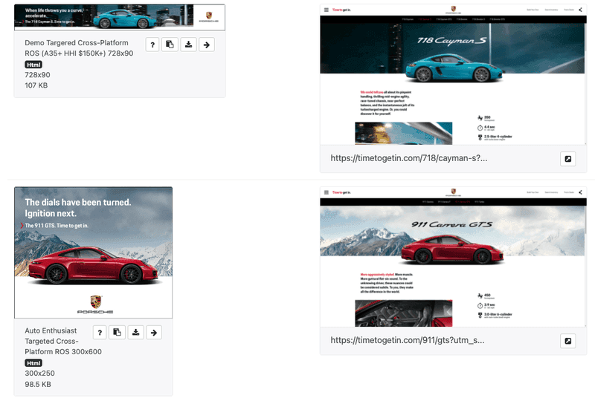
Task: Open the timetogetin.com/718/cayman-s URL
Action: (x=408, y=158)
